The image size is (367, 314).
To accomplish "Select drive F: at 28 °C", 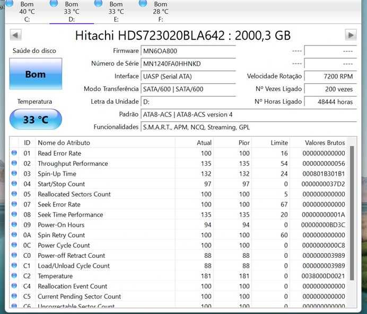I will pos(161,11).
